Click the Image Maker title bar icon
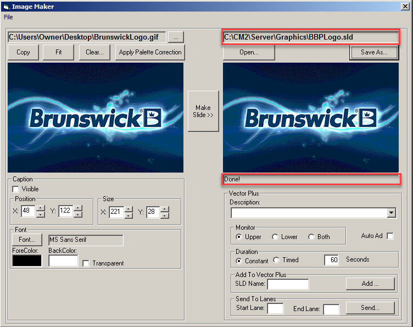413x327 pixels. pos(7,7)
